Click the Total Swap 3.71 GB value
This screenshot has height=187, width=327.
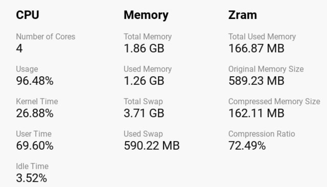(144, 113)
